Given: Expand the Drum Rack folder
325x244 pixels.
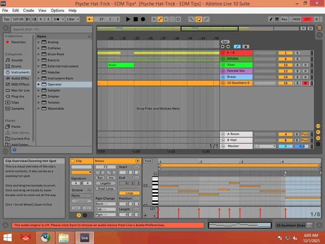Looking at the screenshot, I should click(38, 54).
